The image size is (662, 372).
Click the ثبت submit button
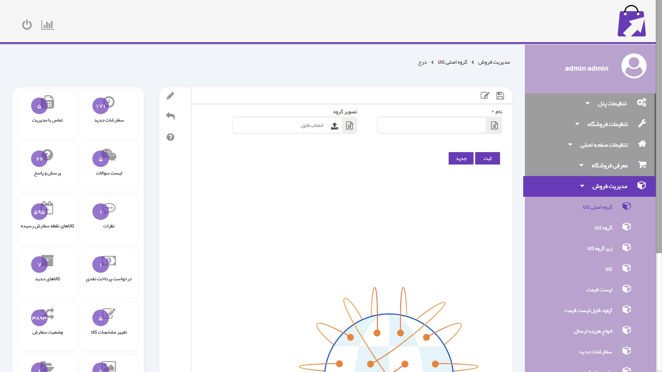click(x=488, y=158)
